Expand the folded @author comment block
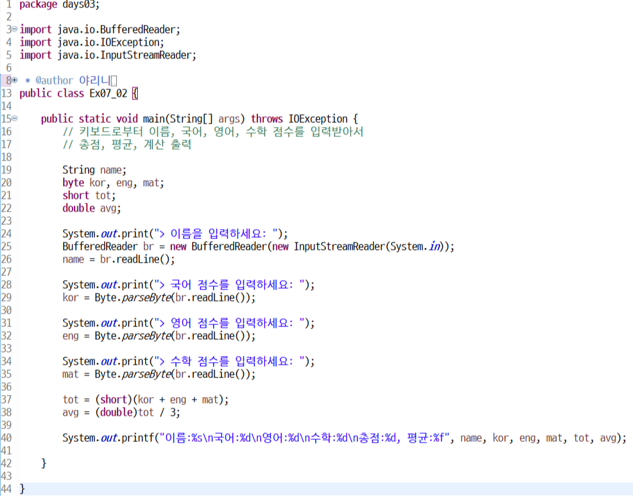The height and width of the screenshot is (497, 633). (x=15, y=80)
